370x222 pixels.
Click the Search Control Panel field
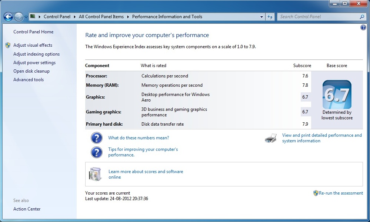pos(319,17)
